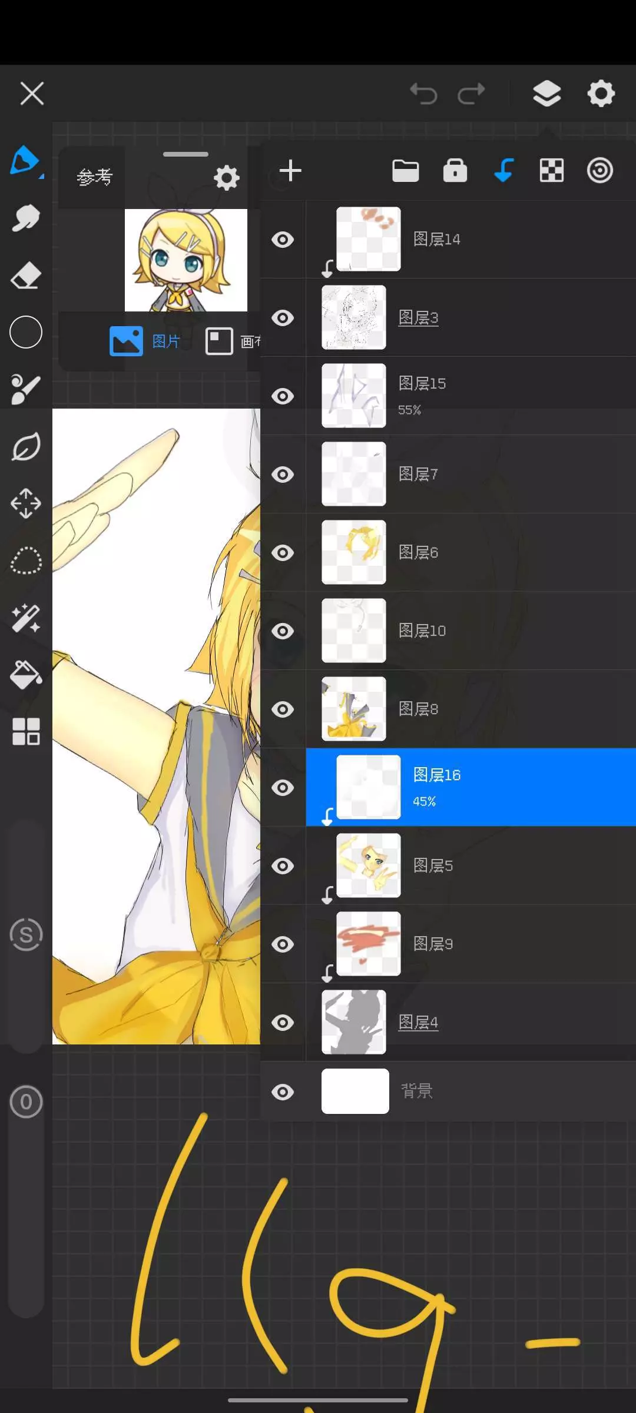The width and height of the screenshot is (636, 1413).
Task: Select layer name 图层10
Action: coord(422,631)
